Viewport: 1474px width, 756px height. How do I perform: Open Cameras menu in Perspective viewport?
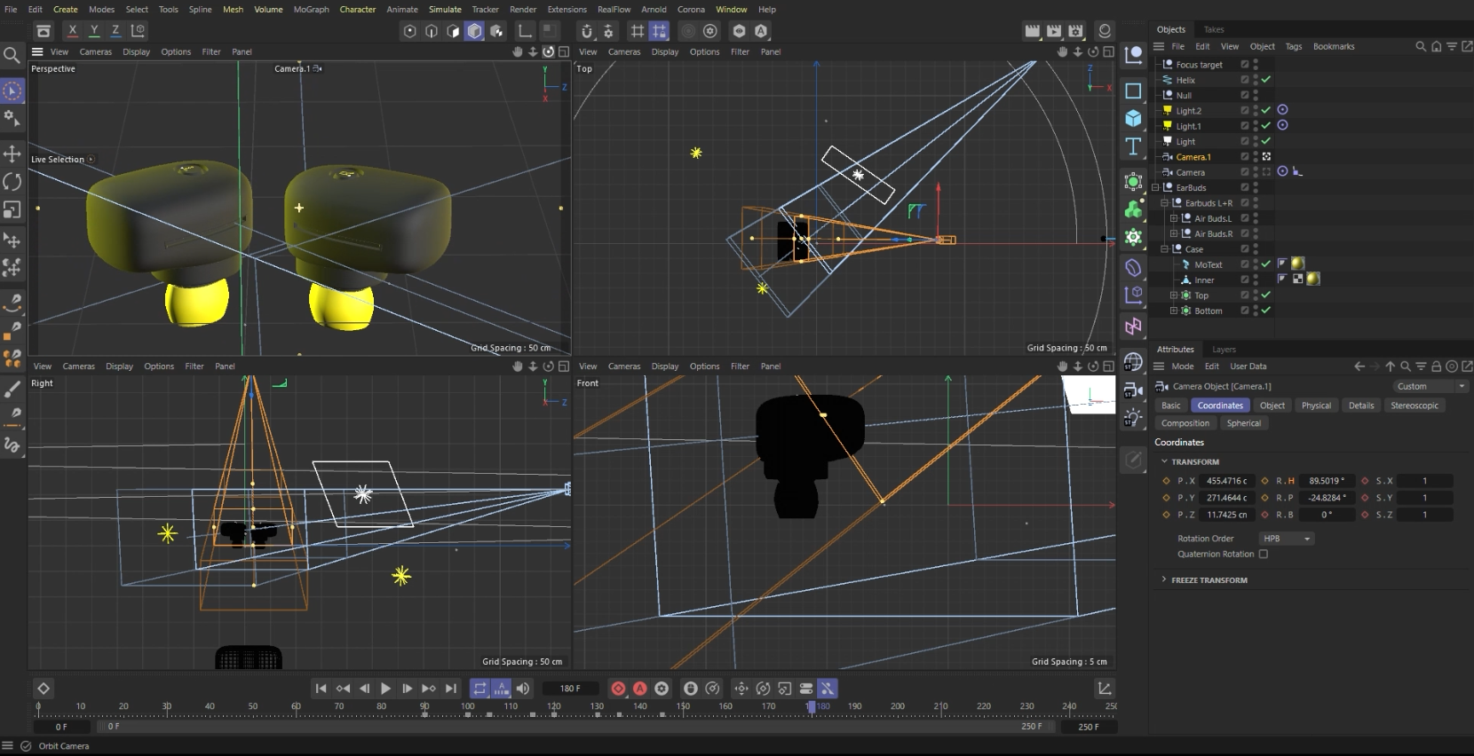96,51
